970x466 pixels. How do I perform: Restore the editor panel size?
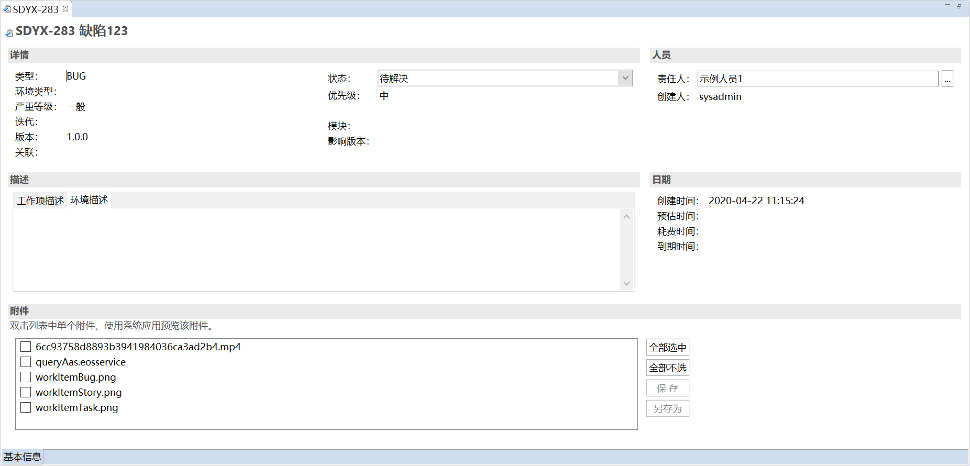(959, 6)
